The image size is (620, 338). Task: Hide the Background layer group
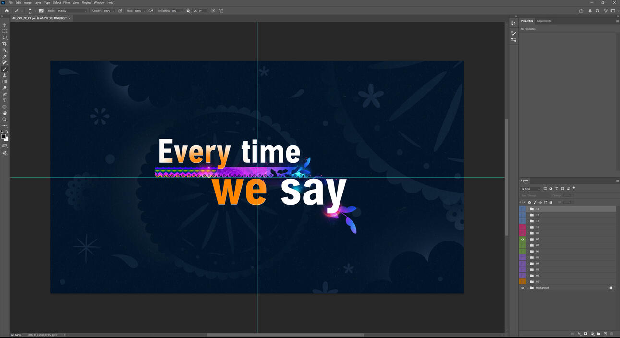point(523,288)
